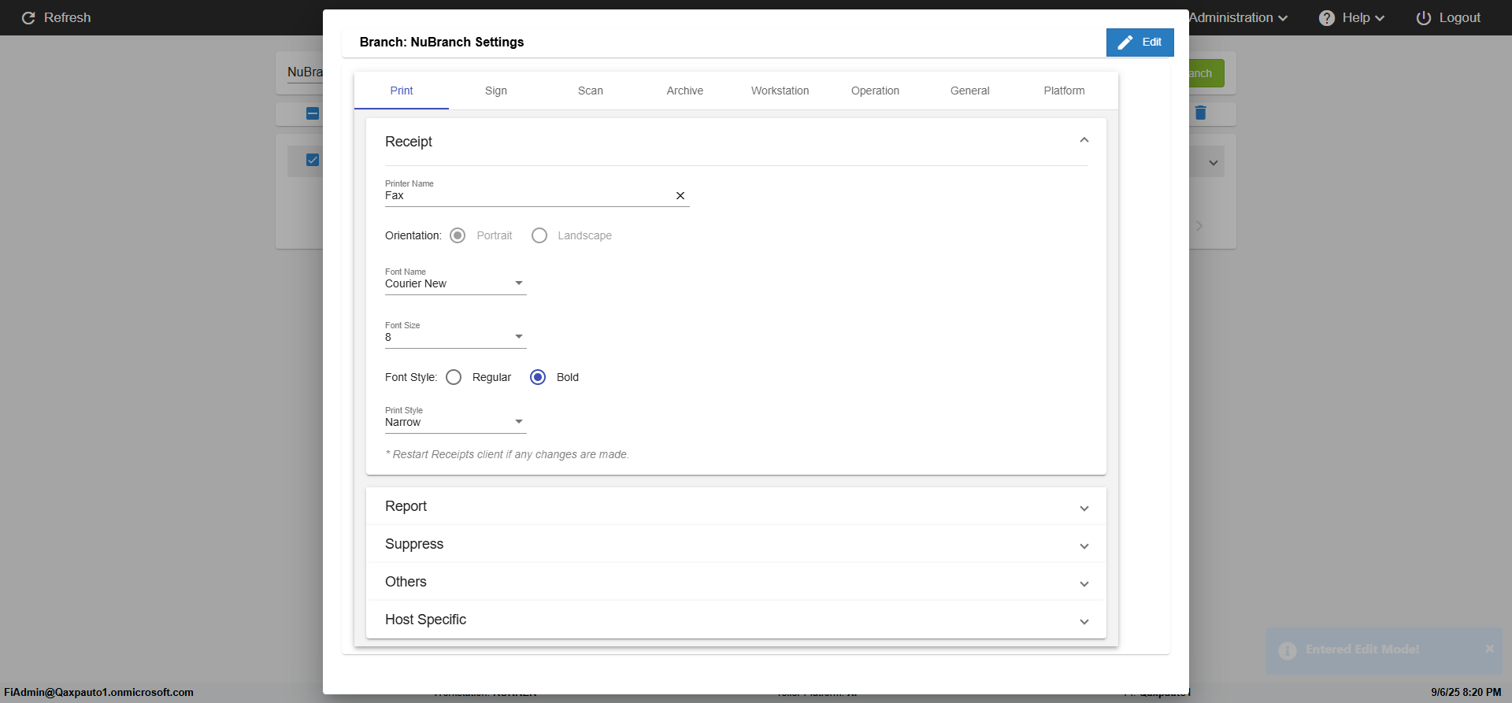Click the info icon in notification
Screen dimensions: 1512x703
[x=1288, y=650]
